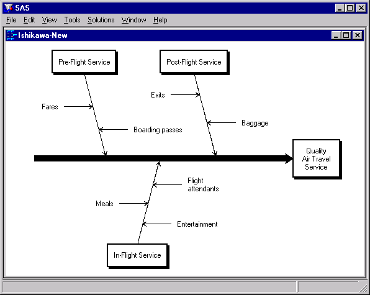Click the Flight attendants label
The image size is (370, 295).
click(203, 184)
